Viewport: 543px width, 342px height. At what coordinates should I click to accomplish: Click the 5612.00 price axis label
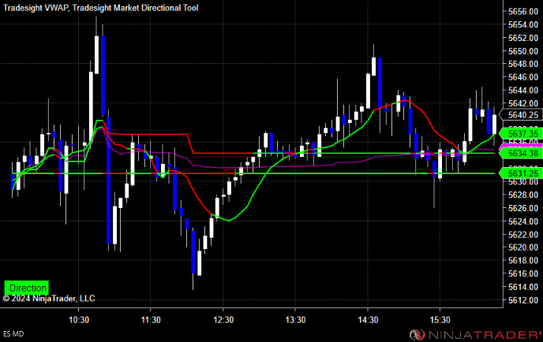click(x=523, y=300)
